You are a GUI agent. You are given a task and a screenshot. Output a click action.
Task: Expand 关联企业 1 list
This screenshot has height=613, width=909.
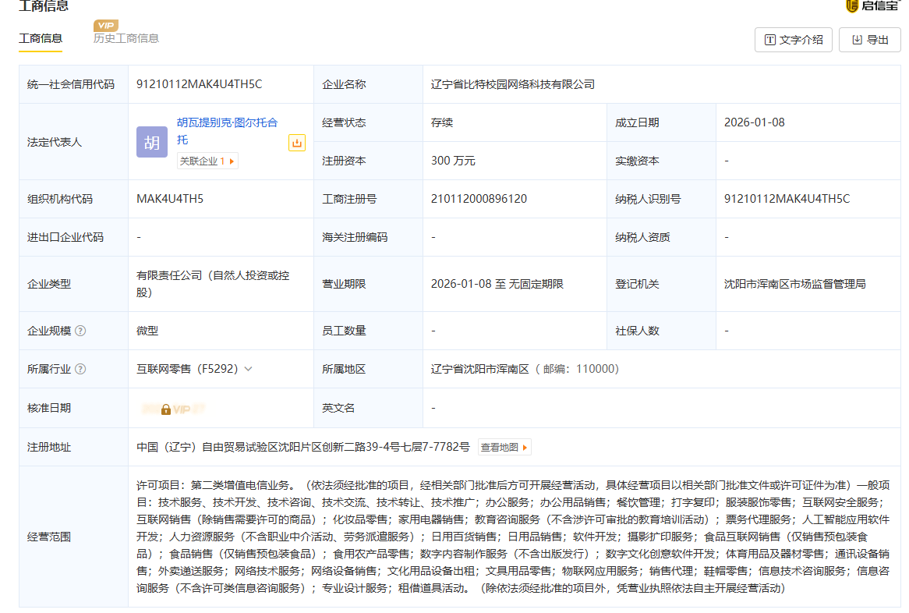click(x=207, y=161)
